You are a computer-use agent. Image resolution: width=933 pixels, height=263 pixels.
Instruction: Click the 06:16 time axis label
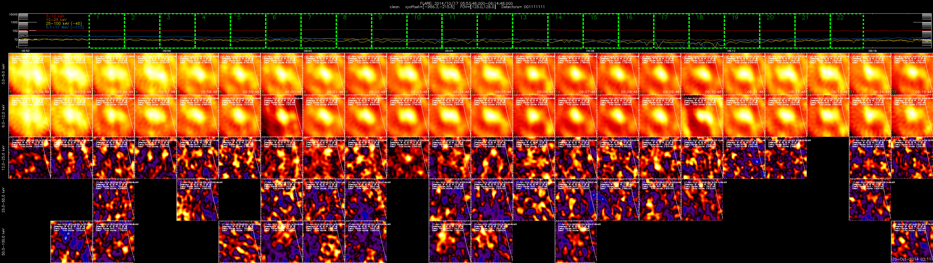872,51
